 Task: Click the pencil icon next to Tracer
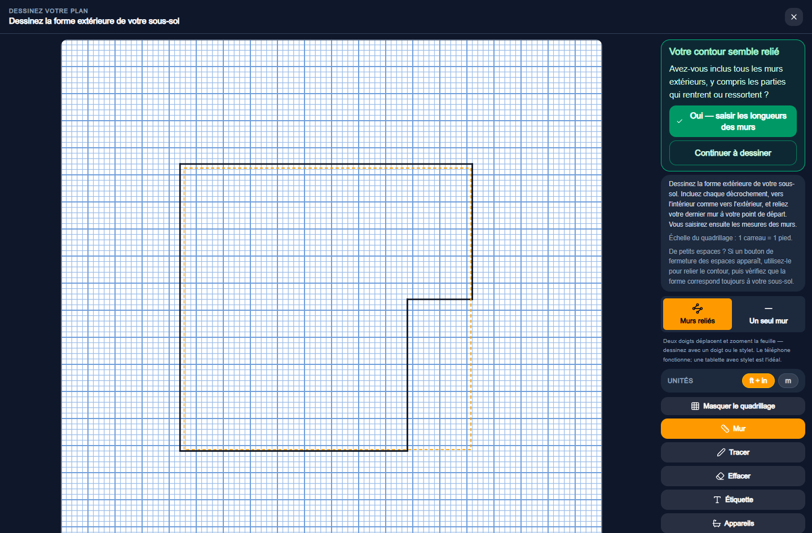[x=721, y=452]
